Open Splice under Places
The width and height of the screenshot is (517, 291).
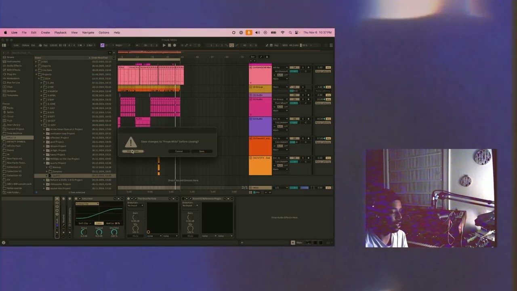pyautogui.click(x=10, y=112)
